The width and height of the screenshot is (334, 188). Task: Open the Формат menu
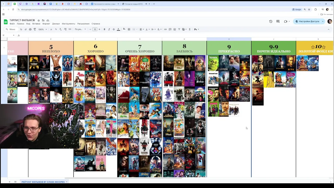[x=46, y=24]
